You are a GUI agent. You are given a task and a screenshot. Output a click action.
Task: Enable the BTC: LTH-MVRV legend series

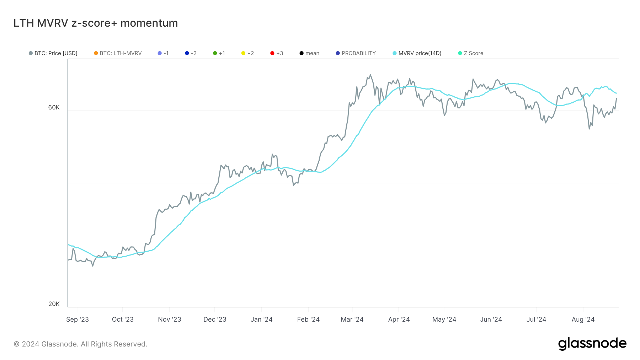118,53
